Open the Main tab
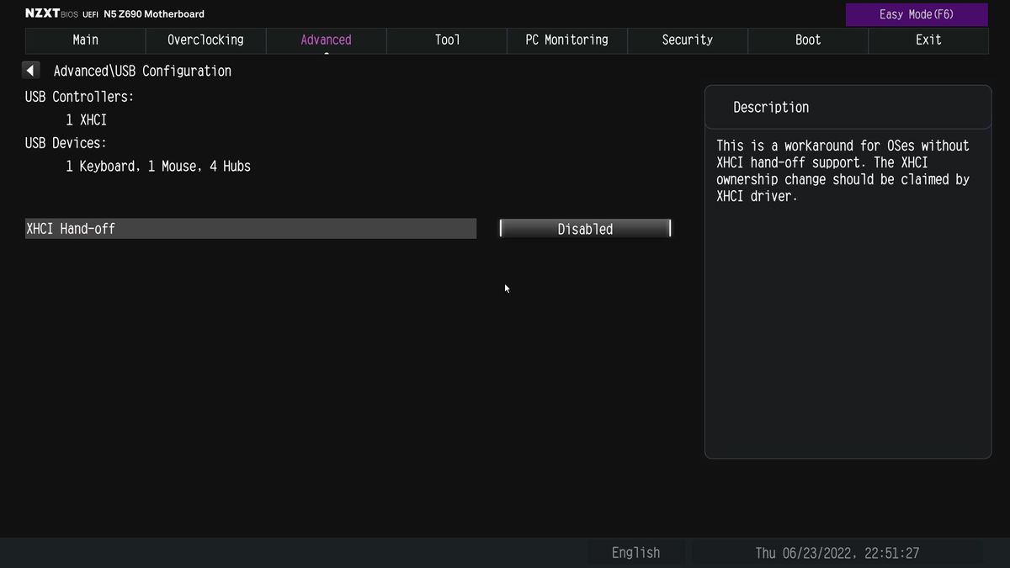 (x=86, y=40)
